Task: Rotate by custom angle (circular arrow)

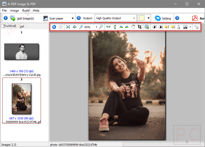Action: pos(133,27)
